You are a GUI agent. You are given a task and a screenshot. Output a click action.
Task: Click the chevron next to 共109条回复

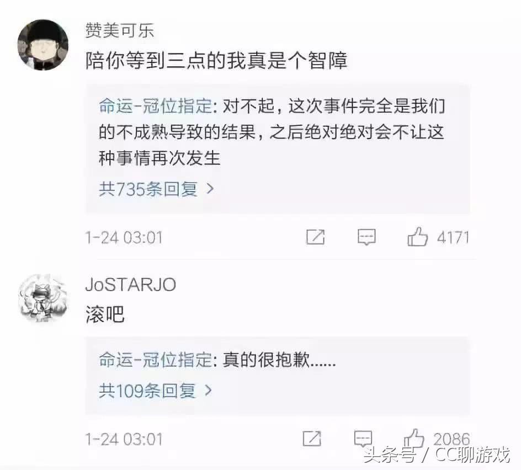click(x=208, y=390)
